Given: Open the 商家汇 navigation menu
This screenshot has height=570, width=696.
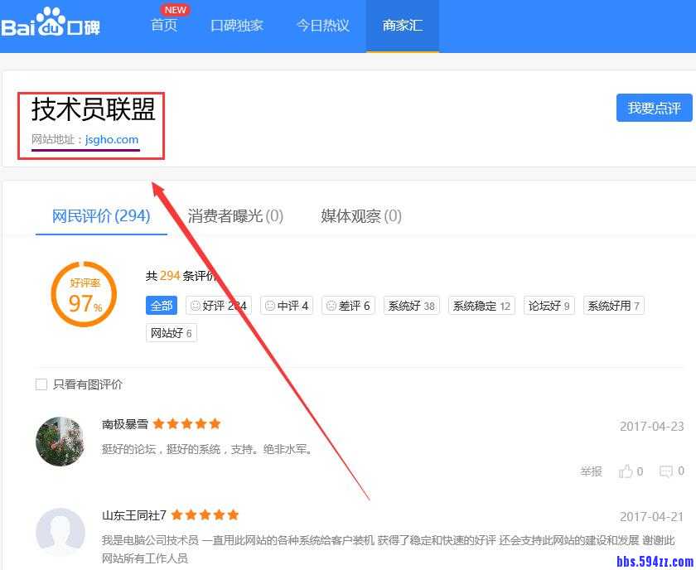Looking at the screenshot, I should (x=403, y=25).
